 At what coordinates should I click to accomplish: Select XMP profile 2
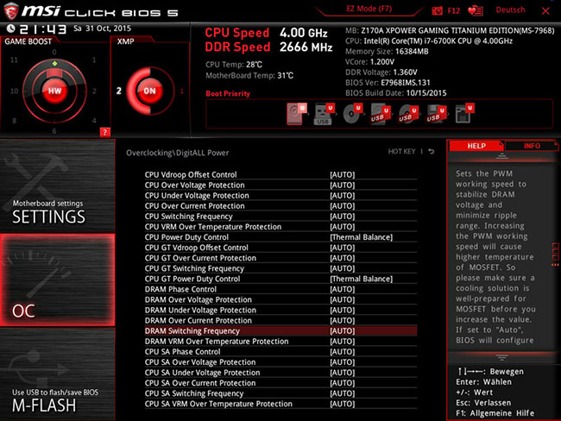point(119,91)
